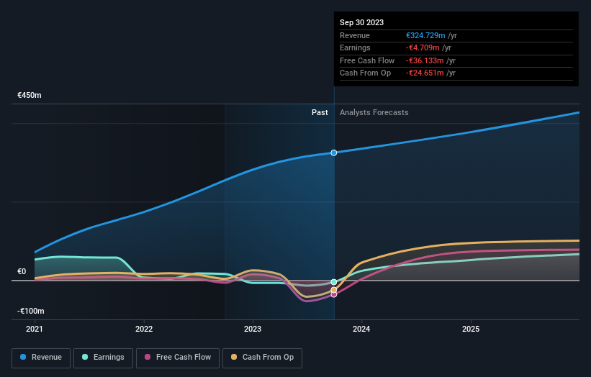The width and height of the screenshot is (591, 377).
Task: Click the Cash From Op label in tooltip
Action: pyautogui.click(x=365, y=73)
